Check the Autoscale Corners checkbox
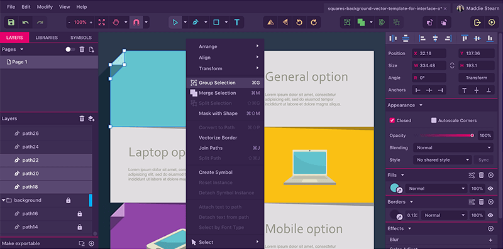Screen dimensions: 503x249 point(434,120)
